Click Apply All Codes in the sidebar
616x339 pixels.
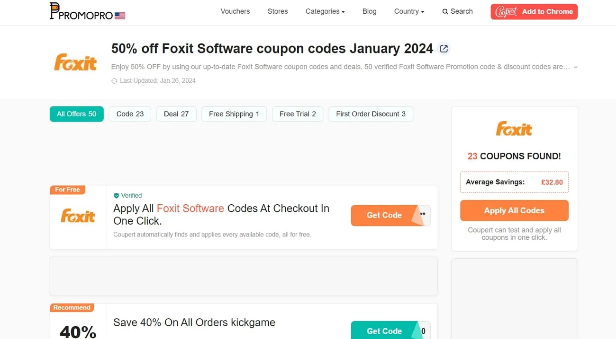(x=514, y=210)
